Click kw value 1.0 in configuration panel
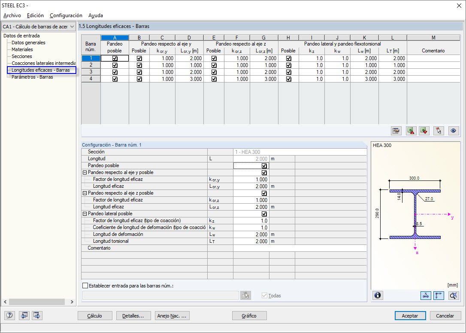Image resolution: width=466 pixels, height=333 pixels. click(251, 228)
